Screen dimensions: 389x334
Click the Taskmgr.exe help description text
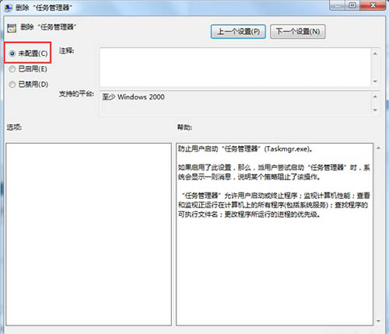(x=245, y=149)
